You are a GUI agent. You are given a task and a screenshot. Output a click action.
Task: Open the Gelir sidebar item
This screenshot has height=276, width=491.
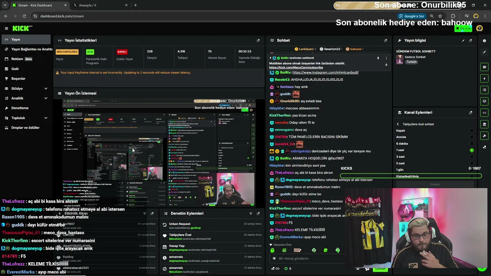[26, 69]
